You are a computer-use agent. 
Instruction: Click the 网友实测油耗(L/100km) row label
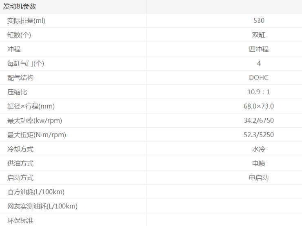(x=42, y=206)
